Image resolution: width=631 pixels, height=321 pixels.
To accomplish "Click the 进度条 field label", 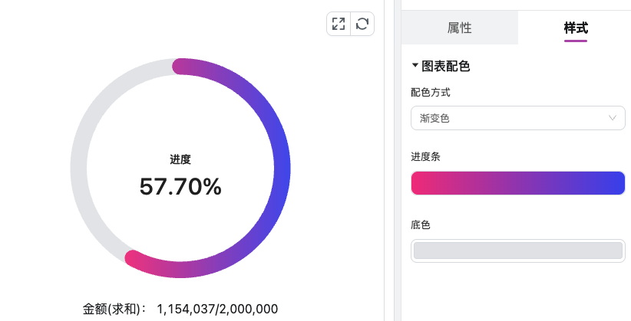I will [x=425, y=156].
